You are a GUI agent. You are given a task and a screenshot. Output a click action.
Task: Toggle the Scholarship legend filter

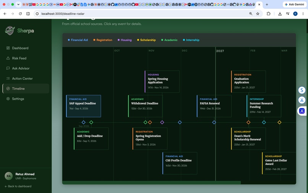tap(146, 40)
